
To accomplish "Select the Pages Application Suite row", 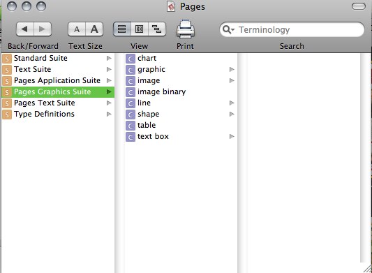I will coord(58,80).
